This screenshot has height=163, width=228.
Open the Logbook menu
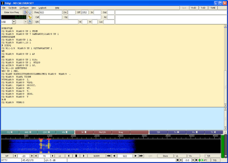pos(42,8)
